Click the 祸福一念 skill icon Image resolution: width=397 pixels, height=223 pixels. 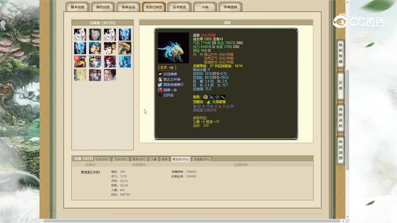point(160,90)
